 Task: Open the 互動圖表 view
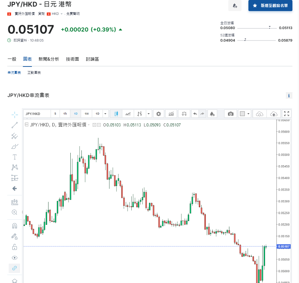[34, 73]
